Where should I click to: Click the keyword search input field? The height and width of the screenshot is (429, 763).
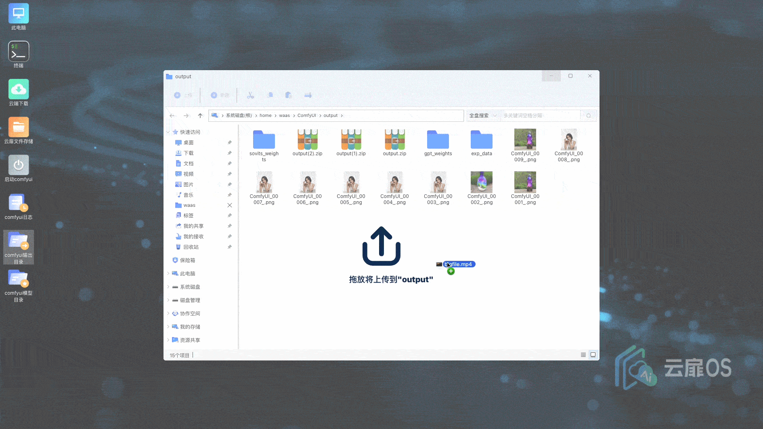coord(540,116)
